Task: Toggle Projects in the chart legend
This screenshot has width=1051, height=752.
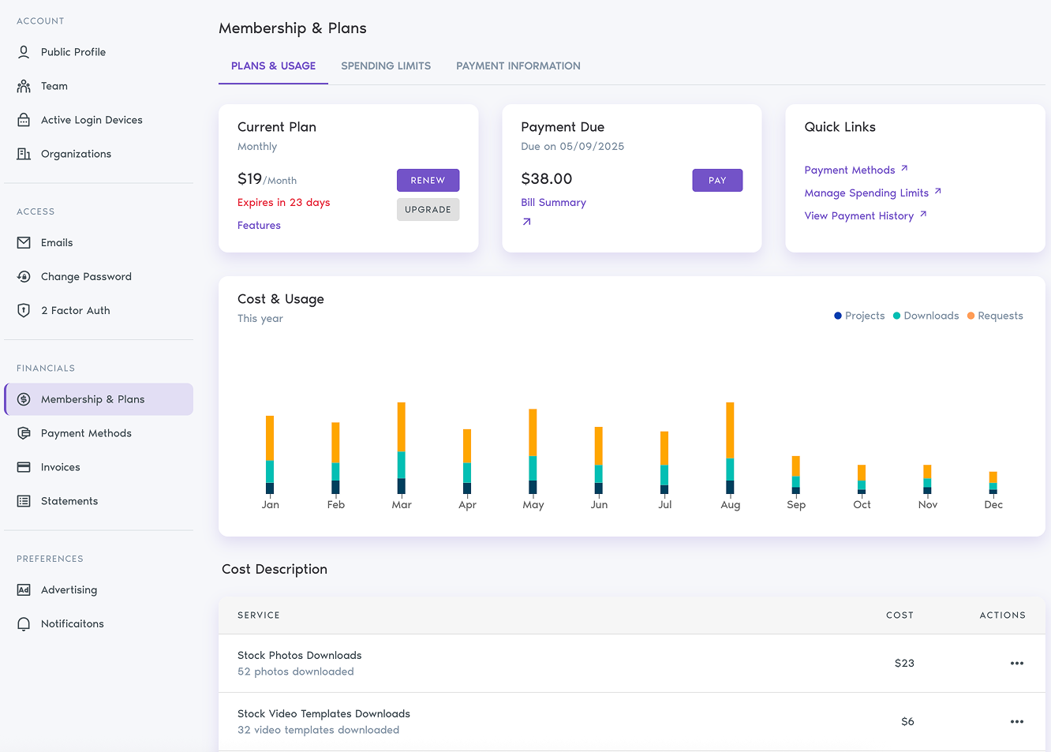Action: (859, 315)
